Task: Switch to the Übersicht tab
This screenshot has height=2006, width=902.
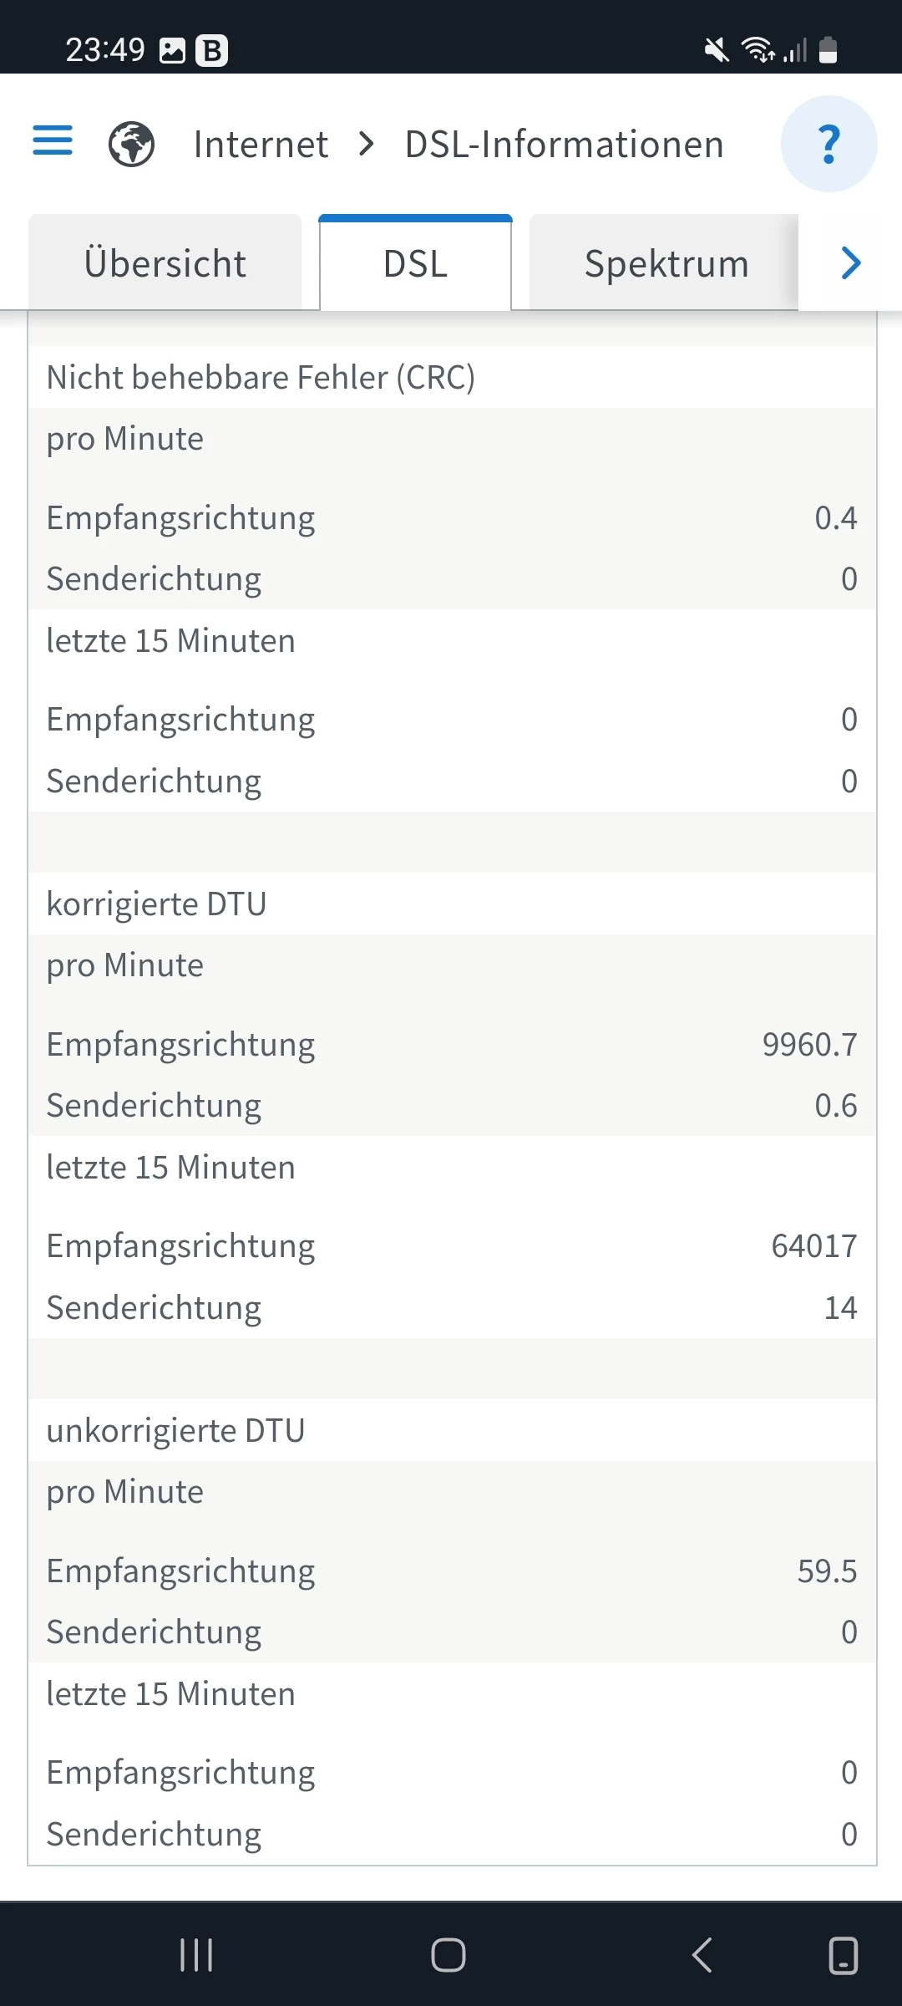Action: [165, 264]
